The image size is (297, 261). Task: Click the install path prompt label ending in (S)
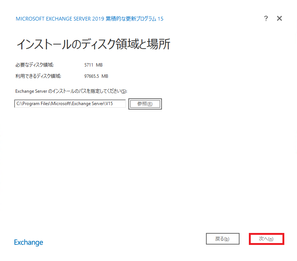tap(71, 91)
